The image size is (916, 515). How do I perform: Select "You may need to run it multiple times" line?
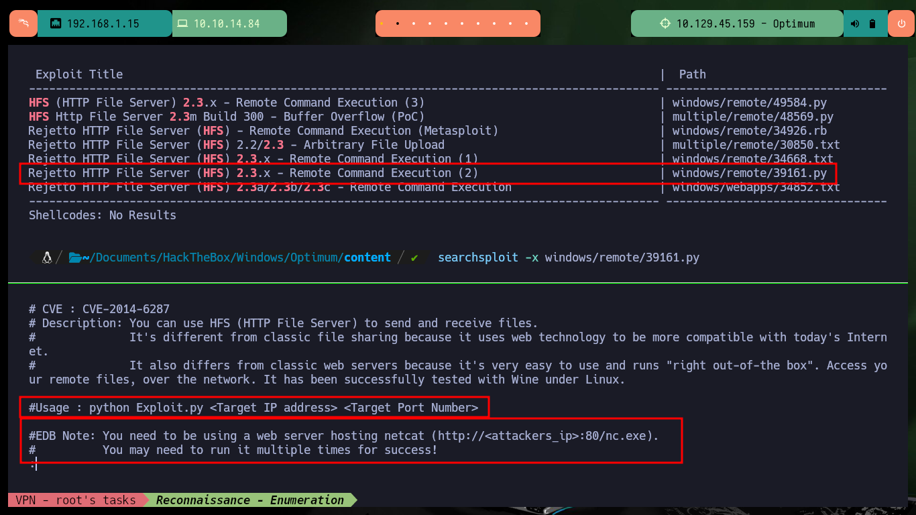point(270,450)
